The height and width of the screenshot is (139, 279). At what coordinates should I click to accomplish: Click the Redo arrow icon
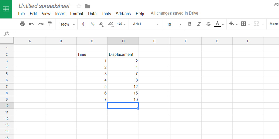pyautogui.click(x=41, y=24)
